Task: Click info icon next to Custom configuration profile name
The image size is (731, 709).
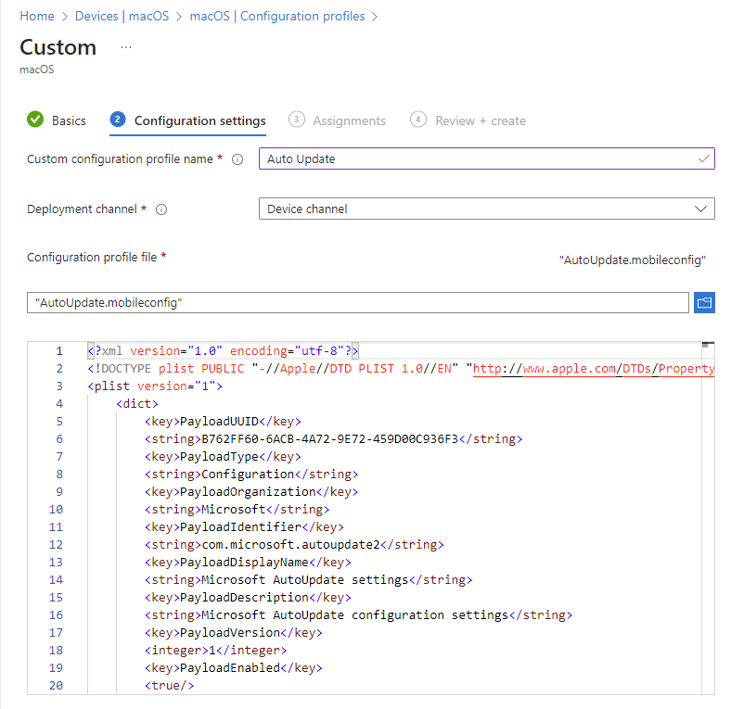Action: point(237,159)
